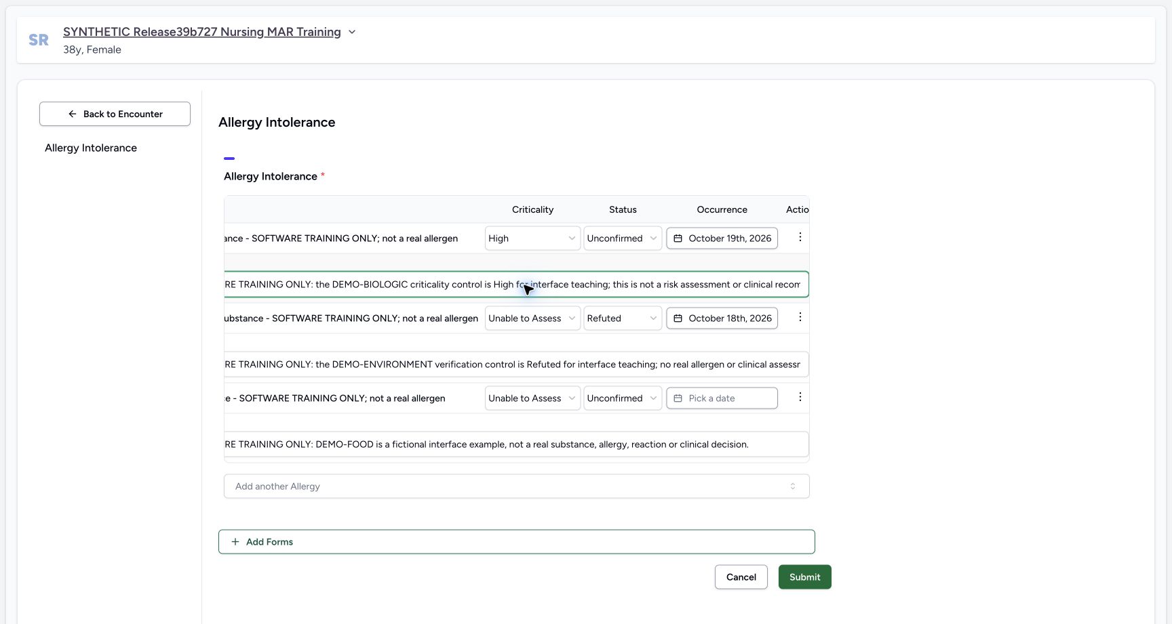Open patient SYNTHETIC Release39b727 link

(x=202, y=32)
